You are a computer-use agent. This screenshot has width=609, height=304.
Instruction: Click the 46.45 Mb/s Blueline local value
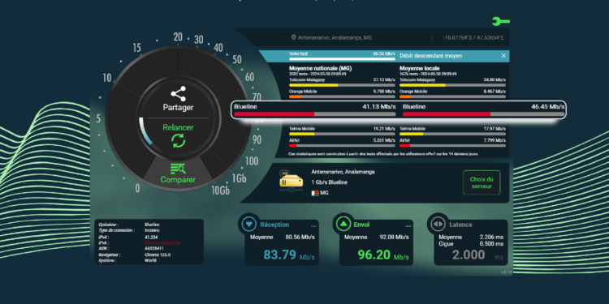tap(547, 107)
